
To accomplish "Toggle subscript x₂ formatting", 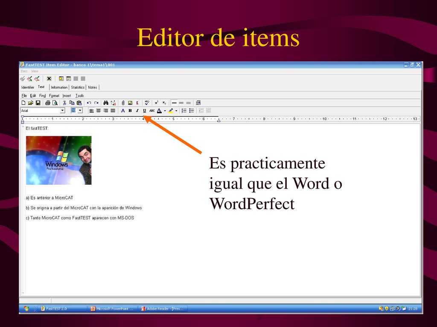I will tap(164, 103).
